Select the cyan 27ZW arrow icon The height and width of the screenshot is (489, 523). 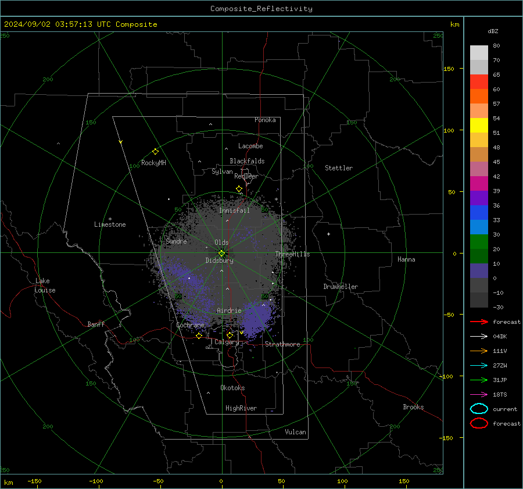(479, 366)
